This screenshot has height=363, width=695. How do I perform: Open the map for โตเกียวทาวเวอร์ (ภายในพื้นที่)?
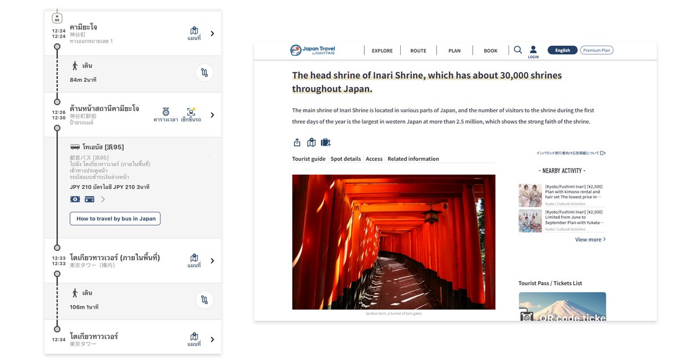pyautogui.click(x=194, y=261)
